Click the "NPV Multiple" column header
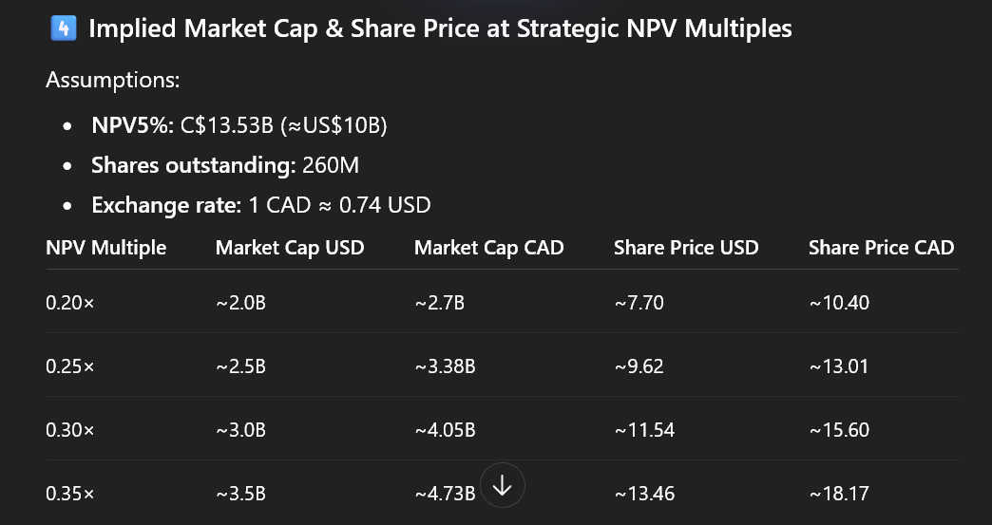The width and height of the screenshot is (992, 525). click(105, 248)
